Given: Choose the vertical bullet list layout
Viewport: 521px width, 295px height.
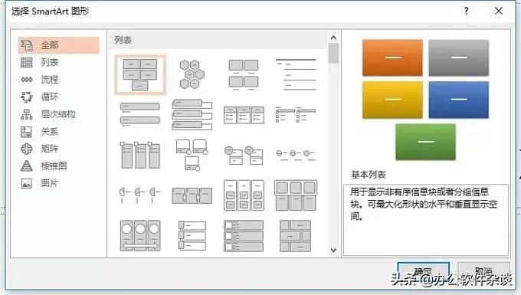Looking at the screenshot, I should pos(140,115).
